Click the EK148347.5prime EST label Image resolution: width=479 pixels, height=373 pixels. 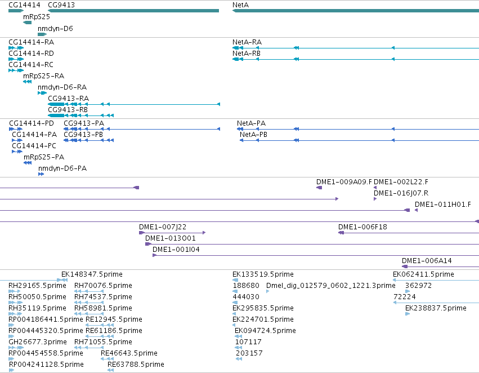[92, 274]
